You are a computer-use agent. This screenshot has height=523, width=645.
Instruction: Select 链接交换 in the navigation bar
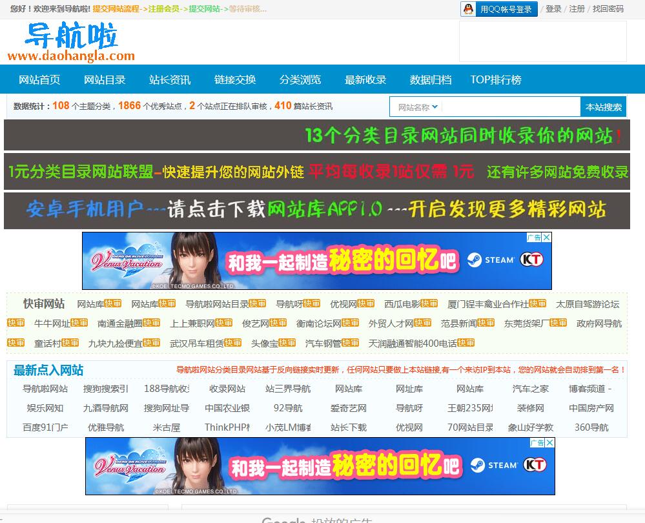pyautogui.click(x=235, y=80)
